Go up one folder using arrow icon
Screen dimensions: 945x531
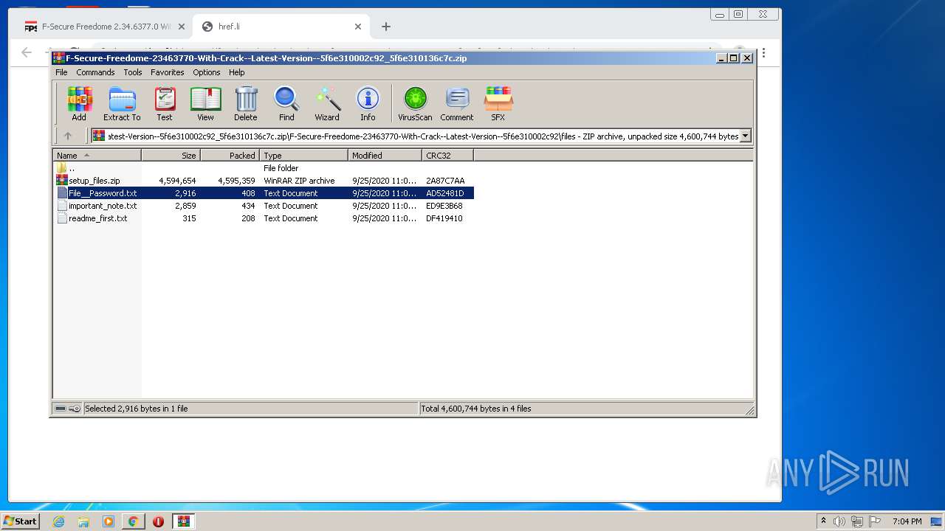point(68,136)
